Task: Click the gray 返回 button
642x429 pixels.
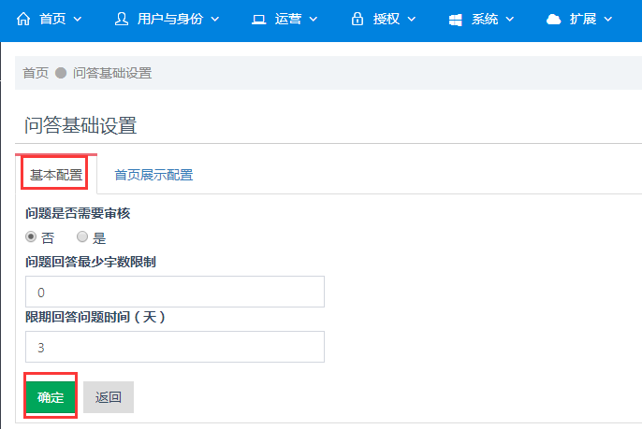Action: tap(109, 397)
